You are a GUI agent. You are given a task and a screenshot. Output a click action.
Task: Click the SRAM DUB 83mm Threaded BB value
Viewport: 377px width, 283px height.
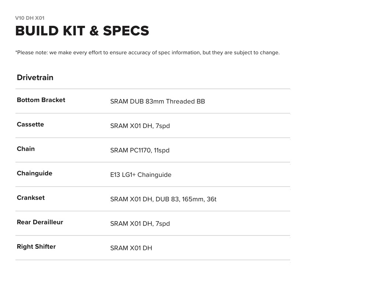[x=158, y=101]
